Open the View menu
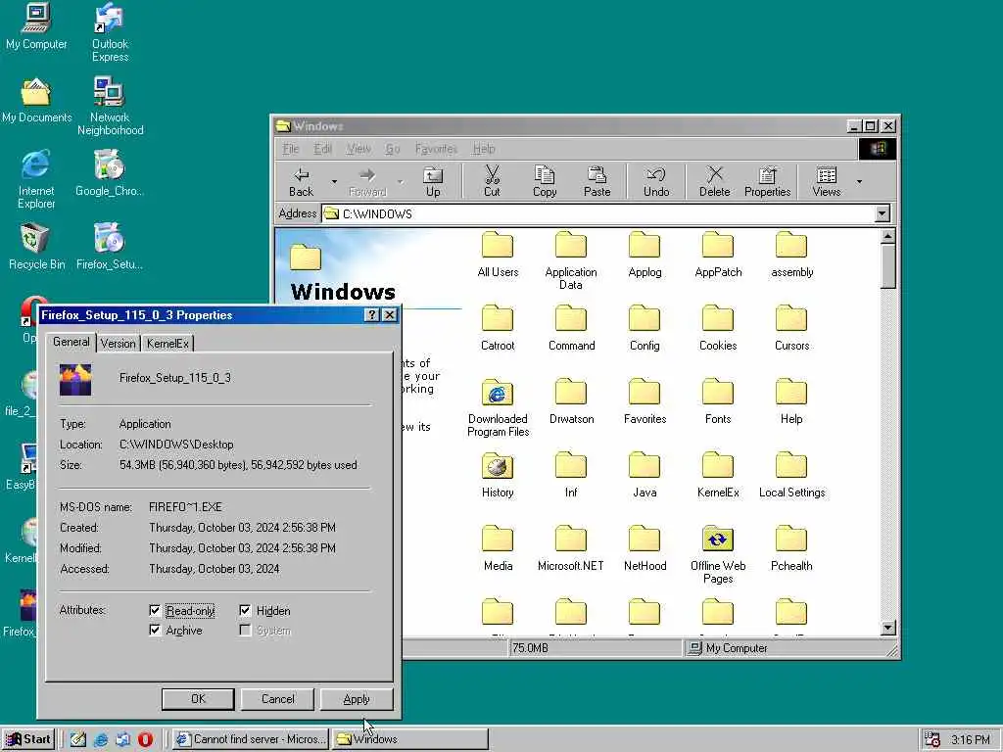The width and height of the screenshot is (1003, 752). tap(358, 149)
